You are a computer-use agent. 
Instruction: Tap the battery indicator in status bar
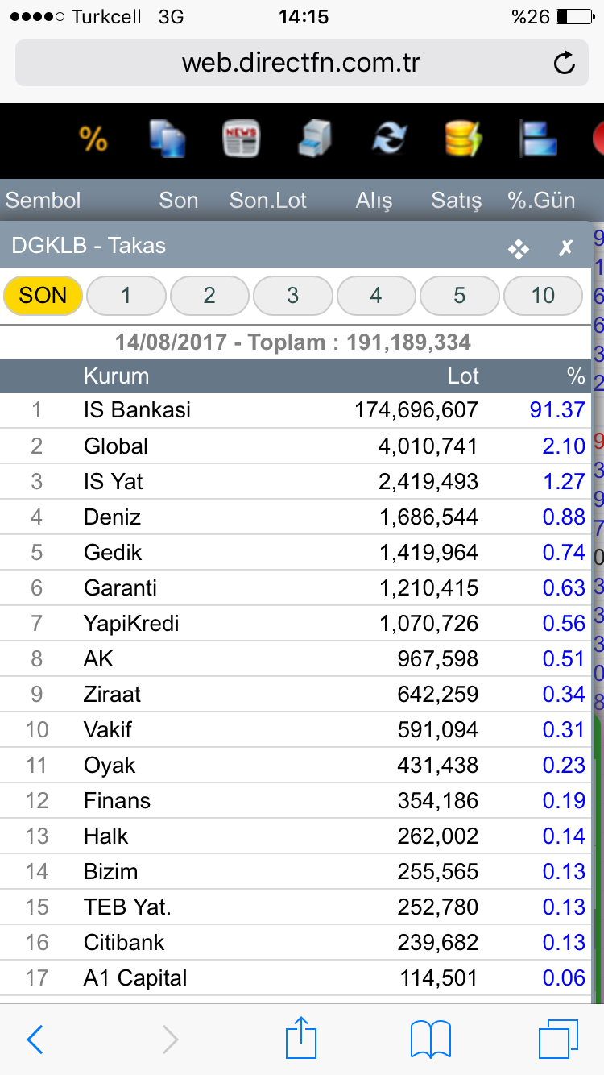pyautogui.click(x=573, y=16)
